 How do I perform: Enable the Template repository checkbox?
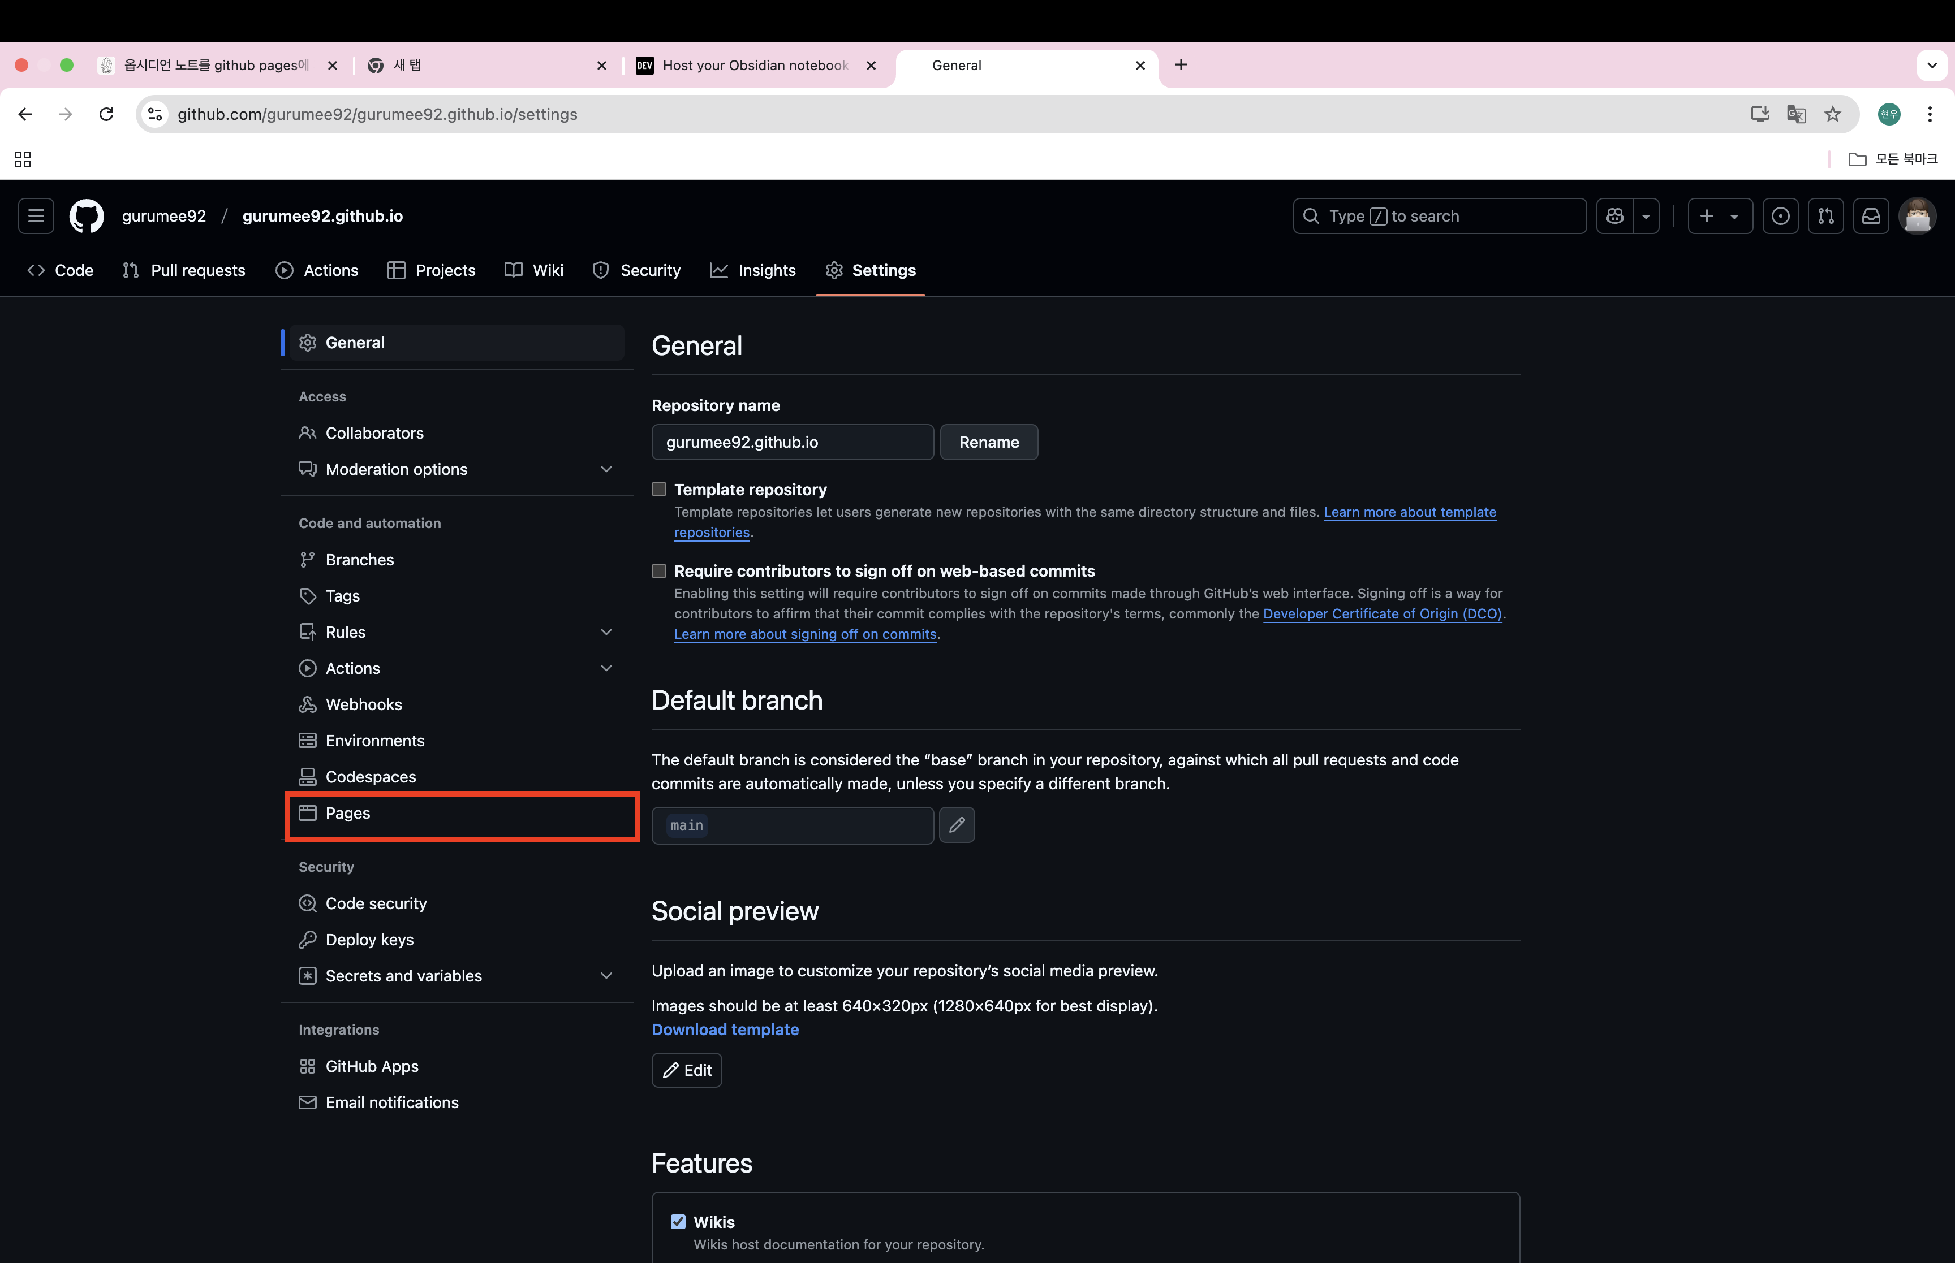click(x=659, y=489)
